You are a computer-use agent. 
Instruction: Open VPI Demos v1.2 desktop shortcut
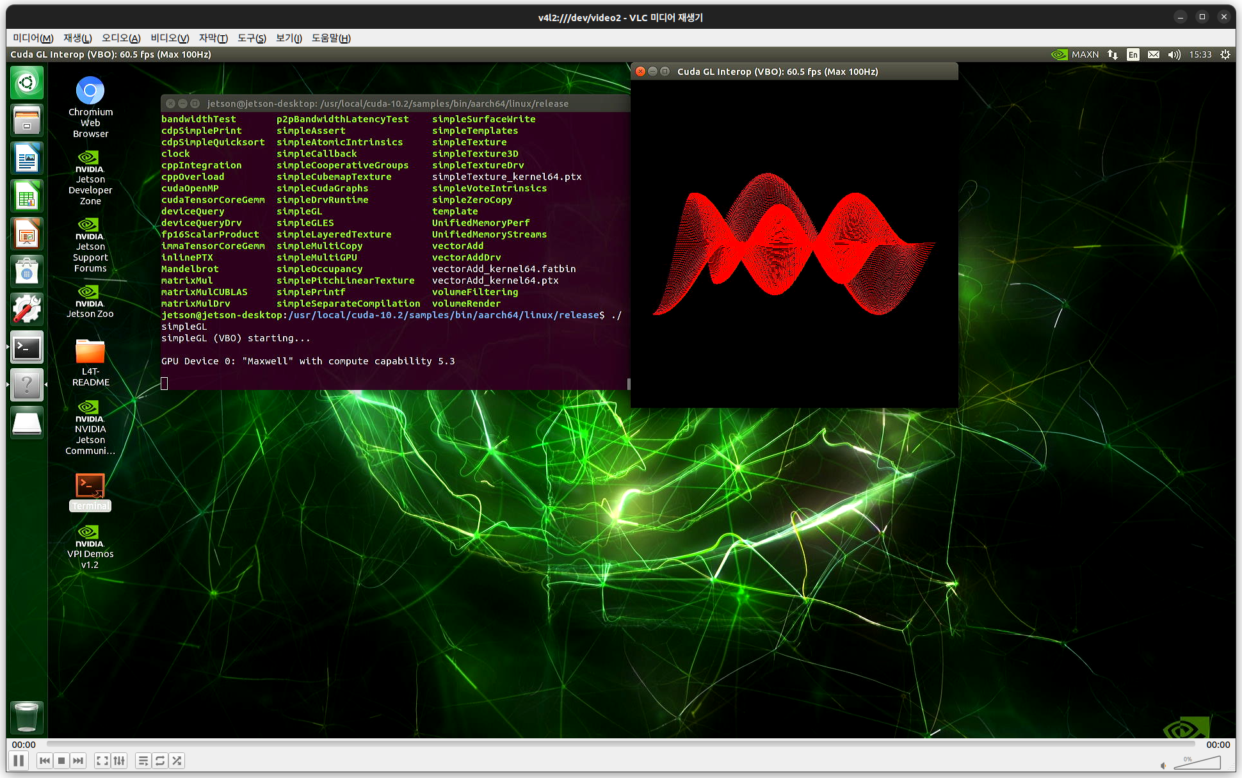90,547
